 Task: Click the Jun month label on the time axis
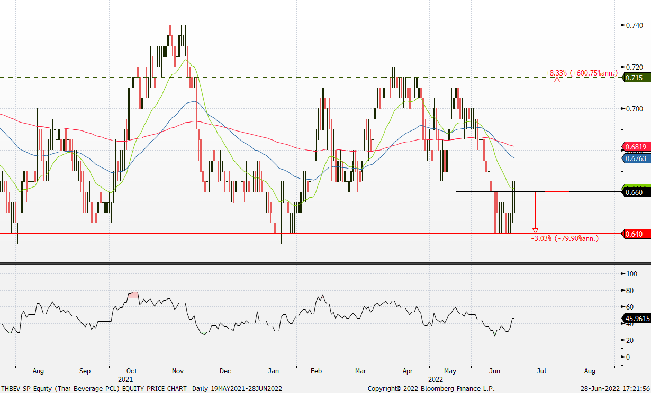(x=495, y=371)
